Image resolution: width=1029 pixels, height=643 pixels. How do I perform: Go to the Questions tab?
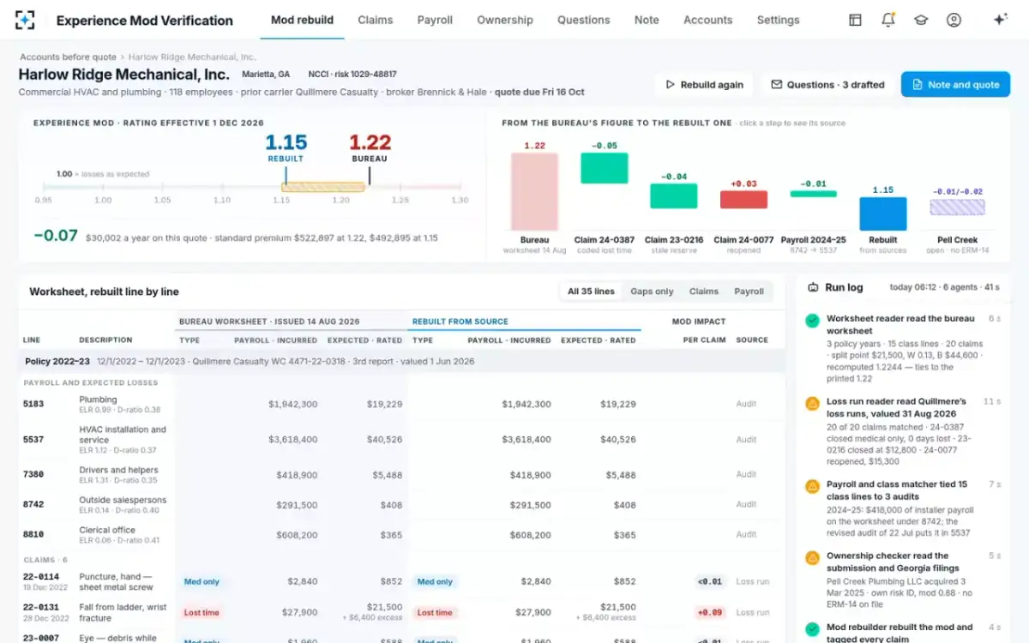tap(584, 20)
